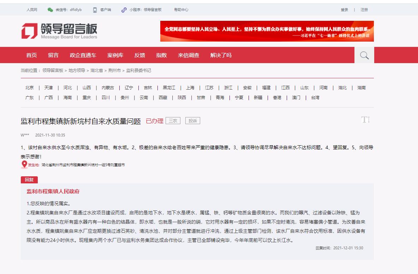The image size is (418, 274).
Task: Go to 案例库 section
Action: (x=115, y=55)
